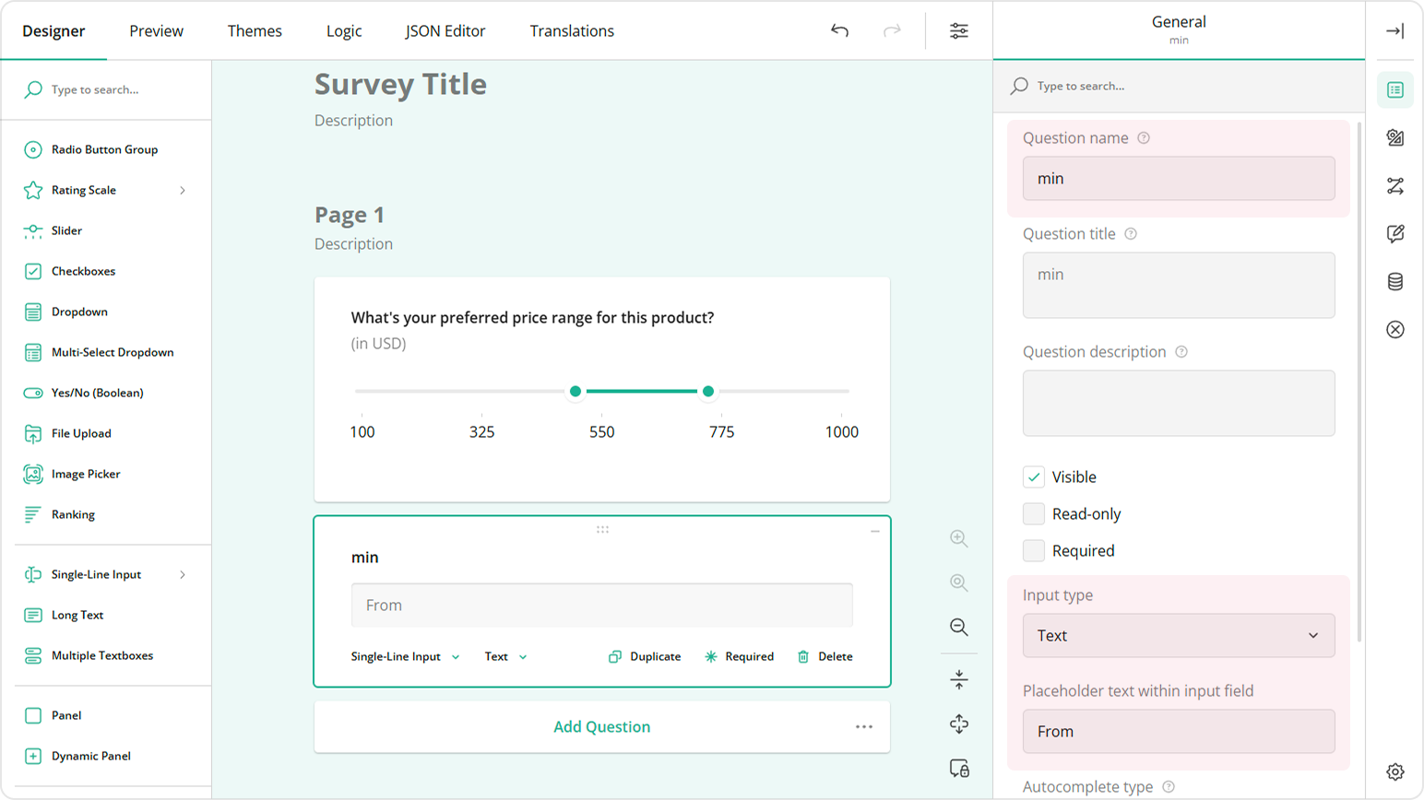Open the Data properties database icon
Image resolution: width=1424 pixels, height=800 pixels.
[x=1395, y=281]
